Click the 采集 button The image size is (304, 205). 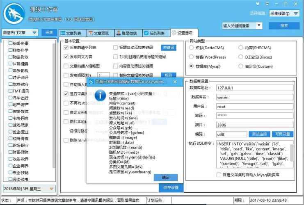tap(49, 32)
